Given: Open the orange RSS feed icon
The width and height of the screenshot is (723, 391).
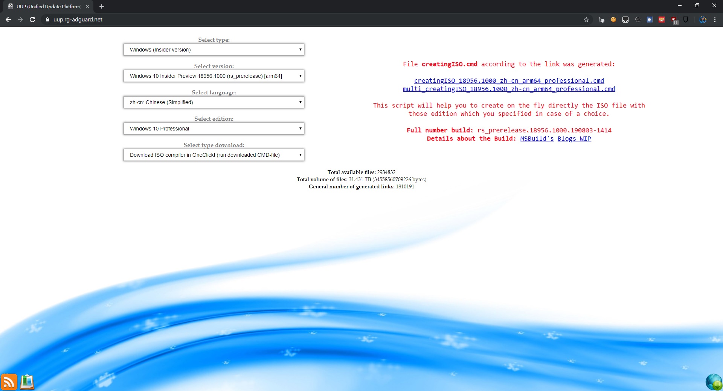Looking at the screenshot, I should coord(9,382).
